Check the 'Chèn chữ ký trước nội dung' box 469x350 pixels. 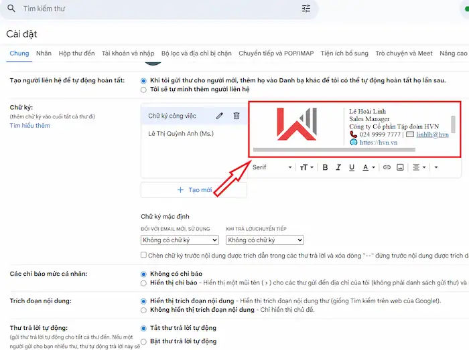pos(144,255)
